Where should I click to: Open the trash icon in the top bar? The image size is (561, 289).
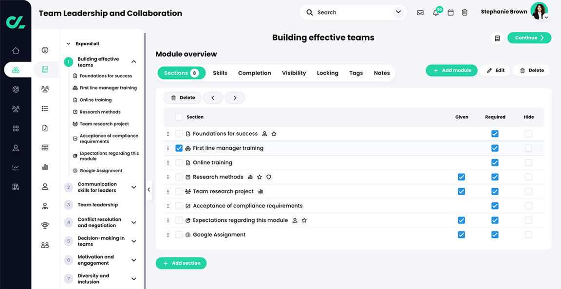[464, 12]
